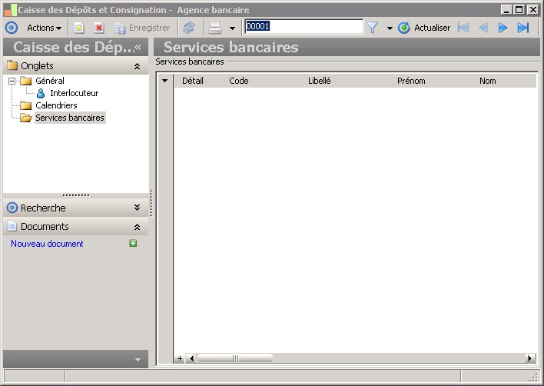Click the printer icon
The height and width of the screenshot is (386, 544).
[215, 28]
